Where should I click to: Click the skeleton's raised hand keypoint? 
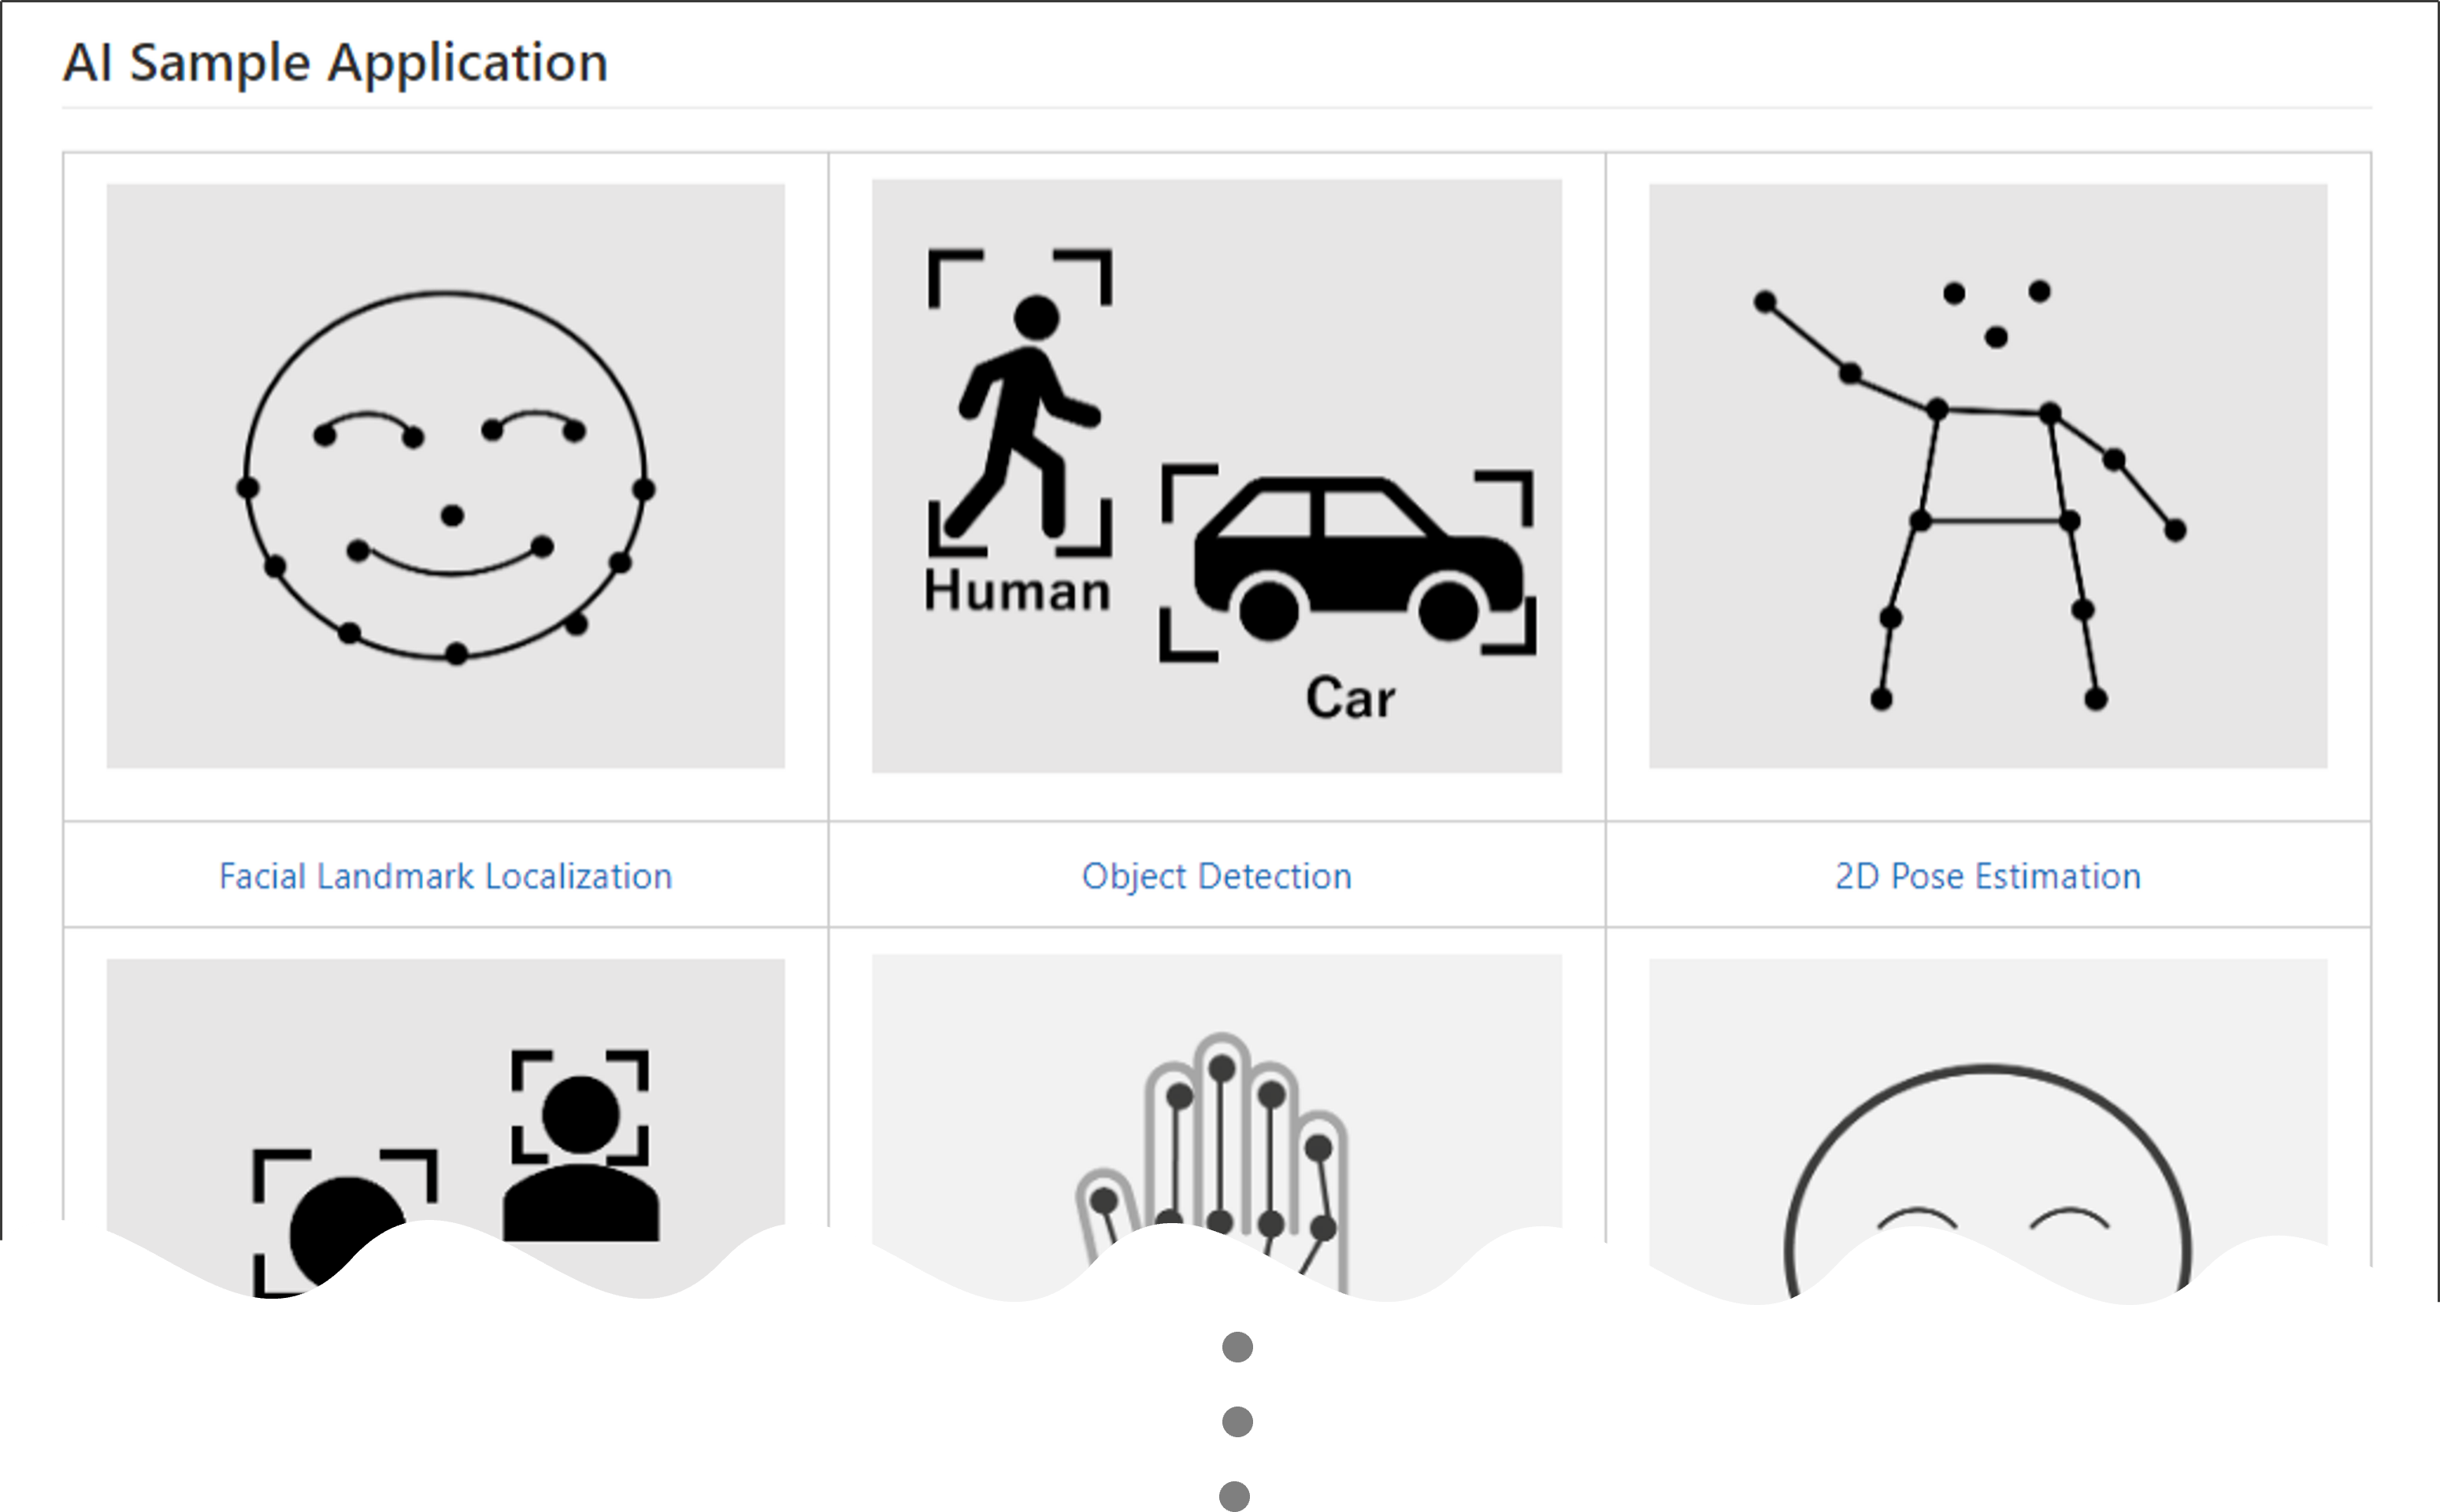coord(1765,301)
